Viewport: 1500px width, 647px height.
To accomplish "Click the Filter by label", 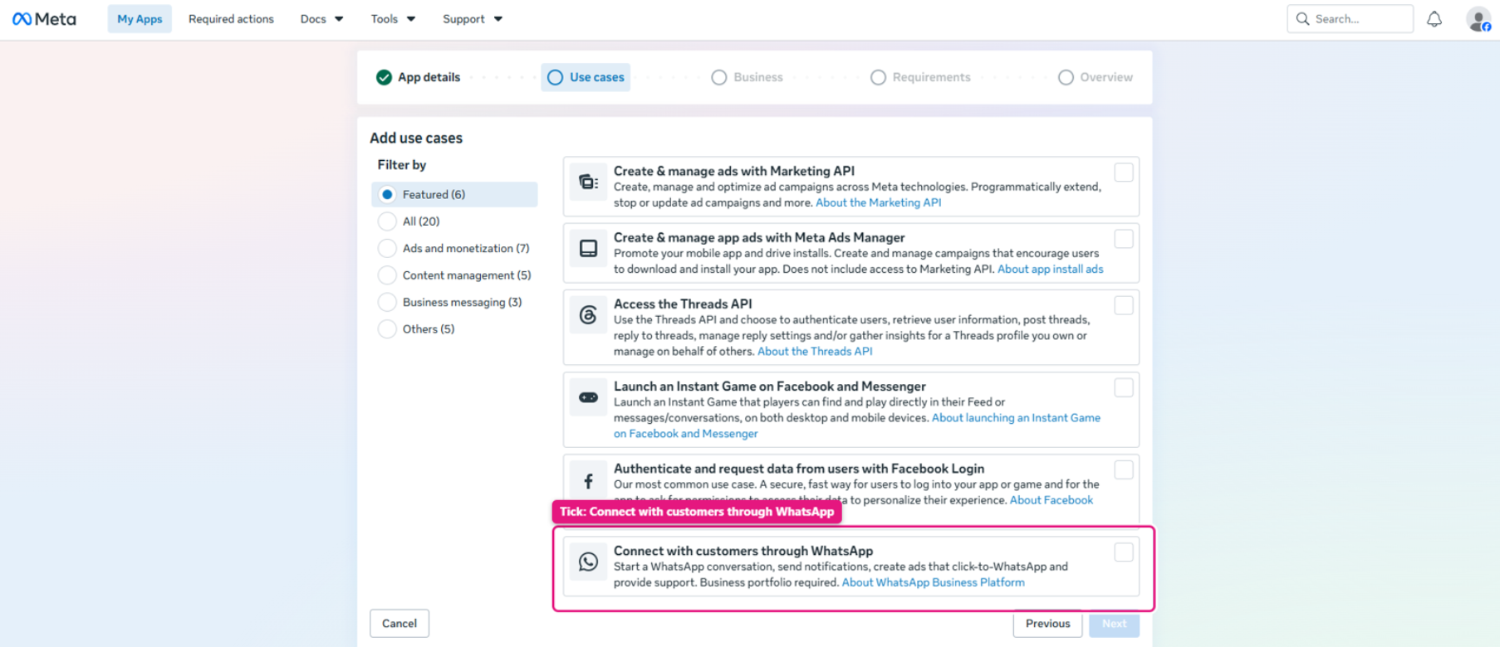I will (x=402, y=165).
